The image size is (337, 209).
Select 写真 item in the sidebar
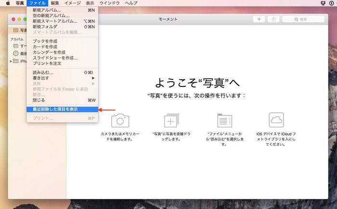coord(18,30)
